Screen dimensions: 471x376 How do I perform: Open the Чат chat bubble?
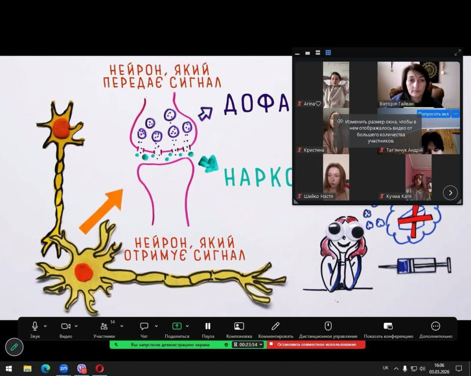pos(144,326)
